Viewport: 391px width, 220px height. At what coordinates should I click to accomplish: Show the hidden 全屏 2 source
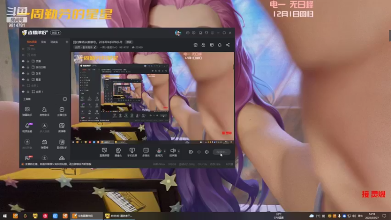[x=23, y=86]
